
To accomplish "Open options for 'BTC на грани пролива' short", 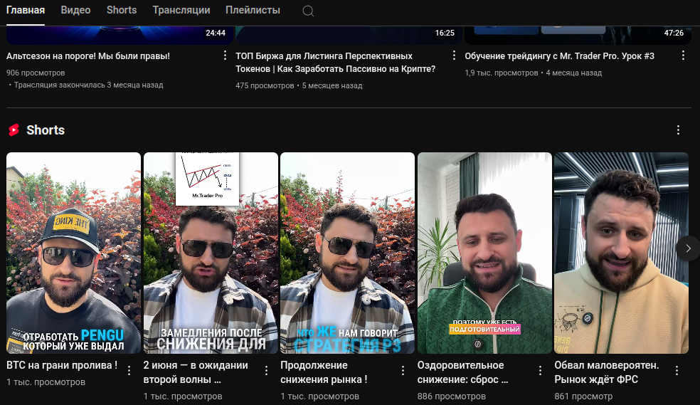I will [129, 370].
